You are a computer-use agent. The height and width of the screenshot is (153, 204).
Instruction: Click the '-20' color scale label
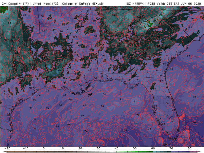click(x=7, y=148)
